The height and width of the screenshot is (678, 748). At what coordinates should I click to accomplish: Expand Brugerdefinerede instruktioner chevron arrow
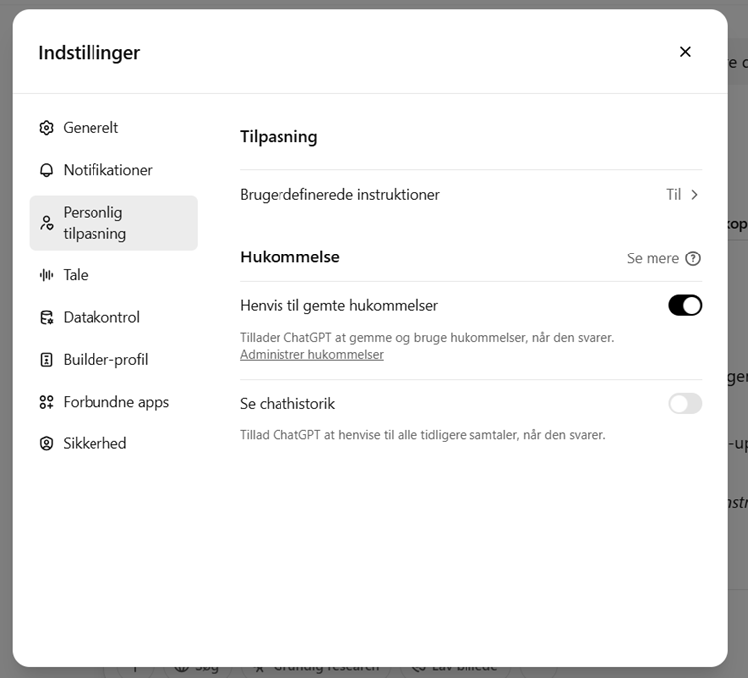pos(695,195)
